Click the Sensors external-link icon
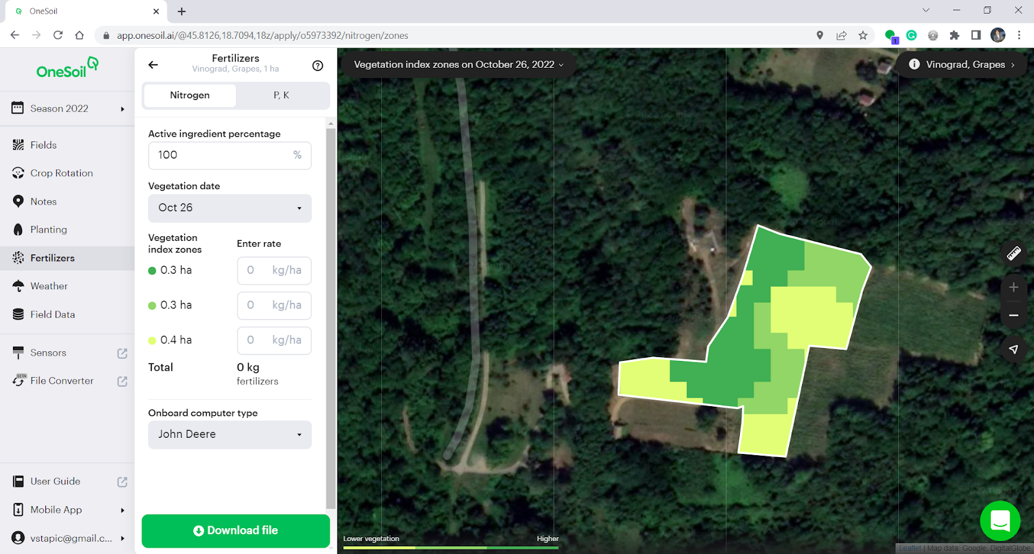Image resolution: width=1034 pixels, height=554 pixels. click(122, 353)
